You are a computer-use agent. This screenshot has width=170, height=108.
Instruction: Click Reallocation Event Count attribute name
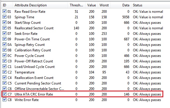34,78
